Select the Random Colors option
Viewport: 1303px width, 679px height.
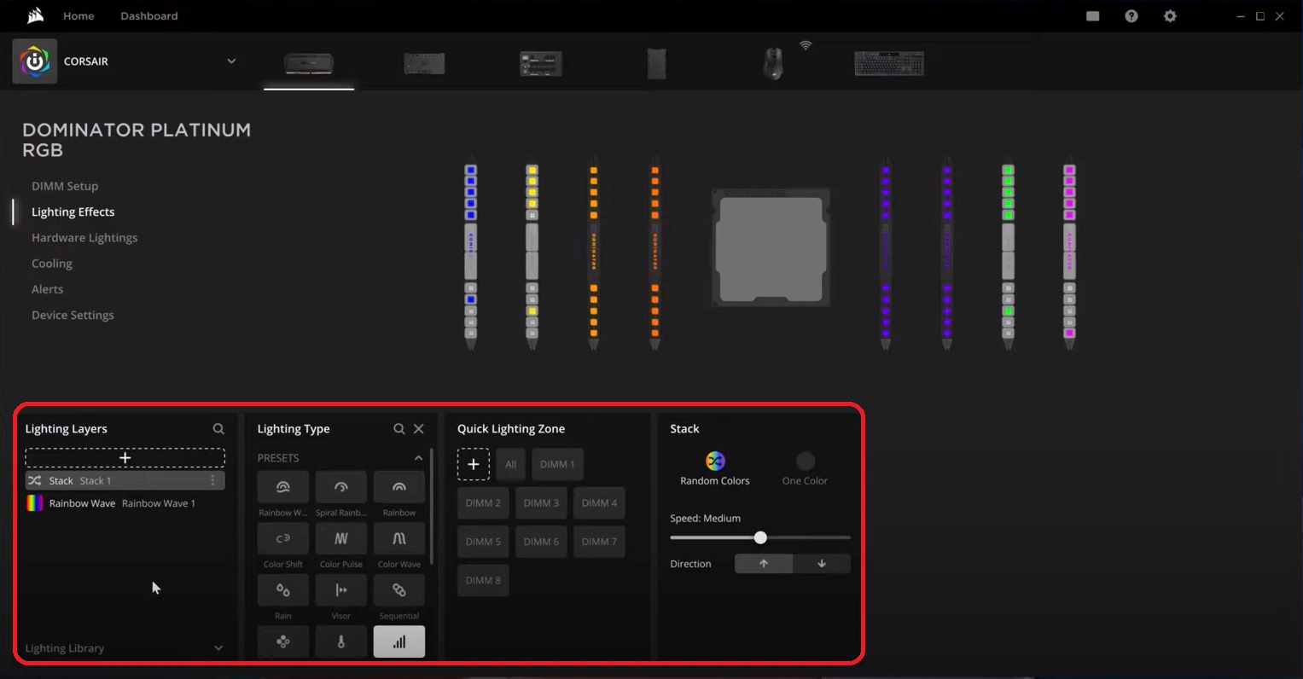(714, 461)
